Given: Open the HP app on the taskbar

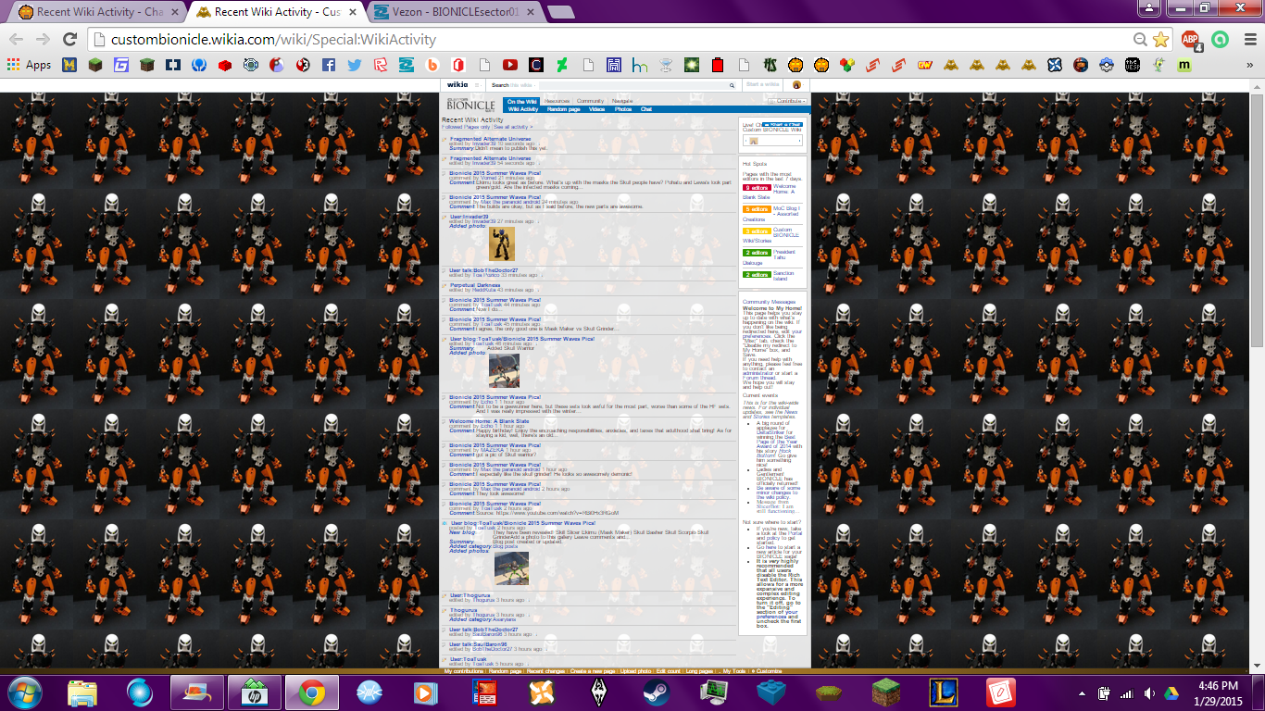Looking at the screenshot, I should (253, 692).
